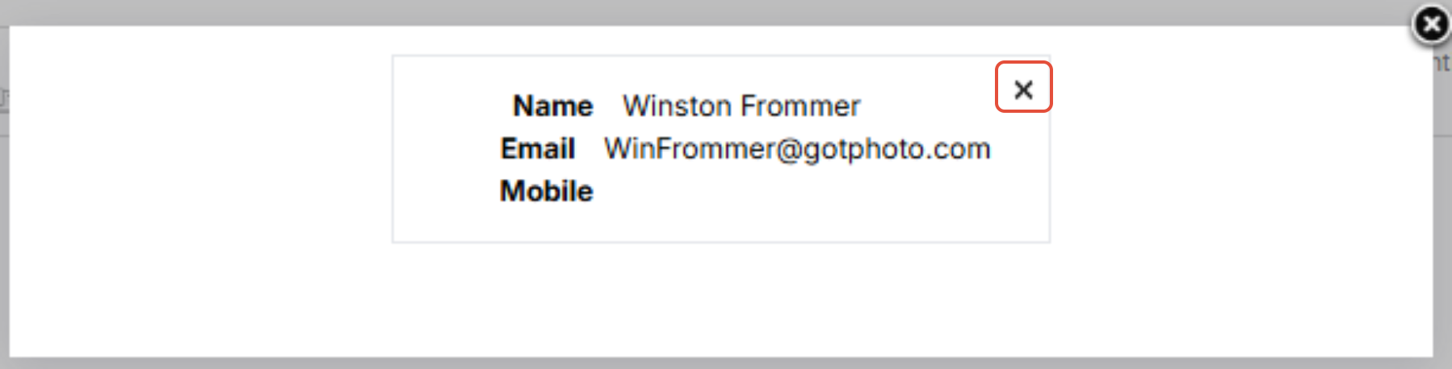Click the partial icon at far left edge
Image resolution: width=1452 pixels, height=369 pixels.
click(4, 99)
